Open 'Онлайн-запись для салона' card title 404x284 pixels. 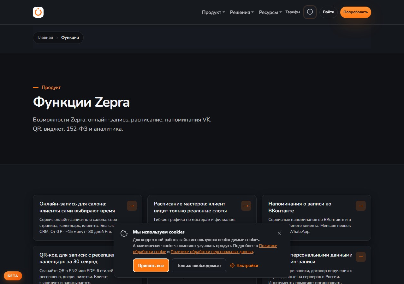point(77,207)
